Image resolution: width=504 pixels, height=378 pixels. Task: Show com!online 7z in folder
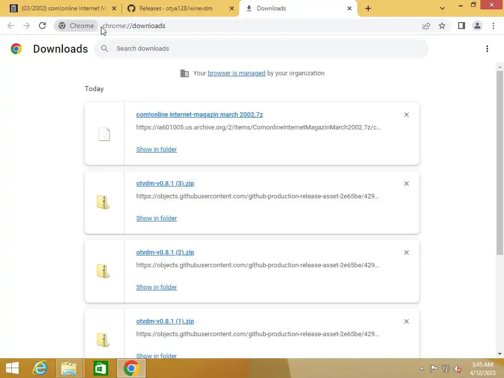(x=156, y=150)
